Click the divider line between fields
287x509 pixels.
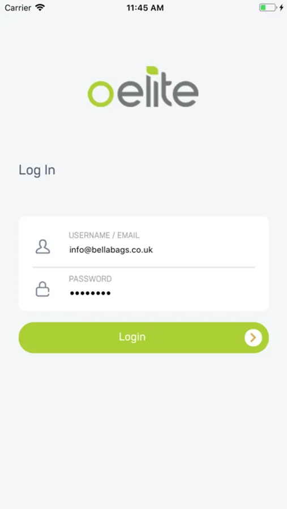click(x=144, y=267)
